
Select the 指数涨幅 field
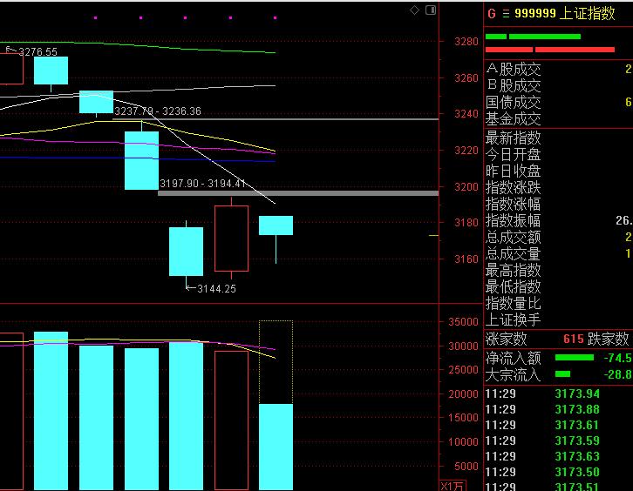[x=558, y=204]
